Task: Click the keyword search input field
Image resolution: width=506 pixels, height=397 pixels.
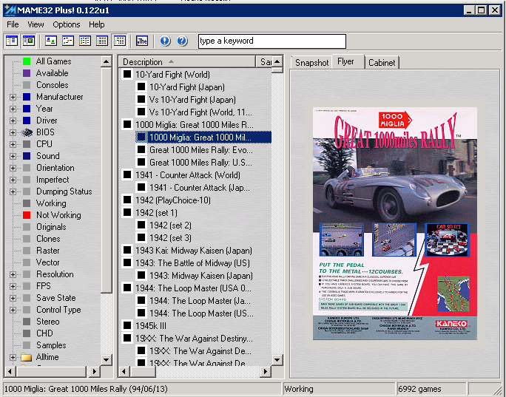Action: click(x=271, y=41)
